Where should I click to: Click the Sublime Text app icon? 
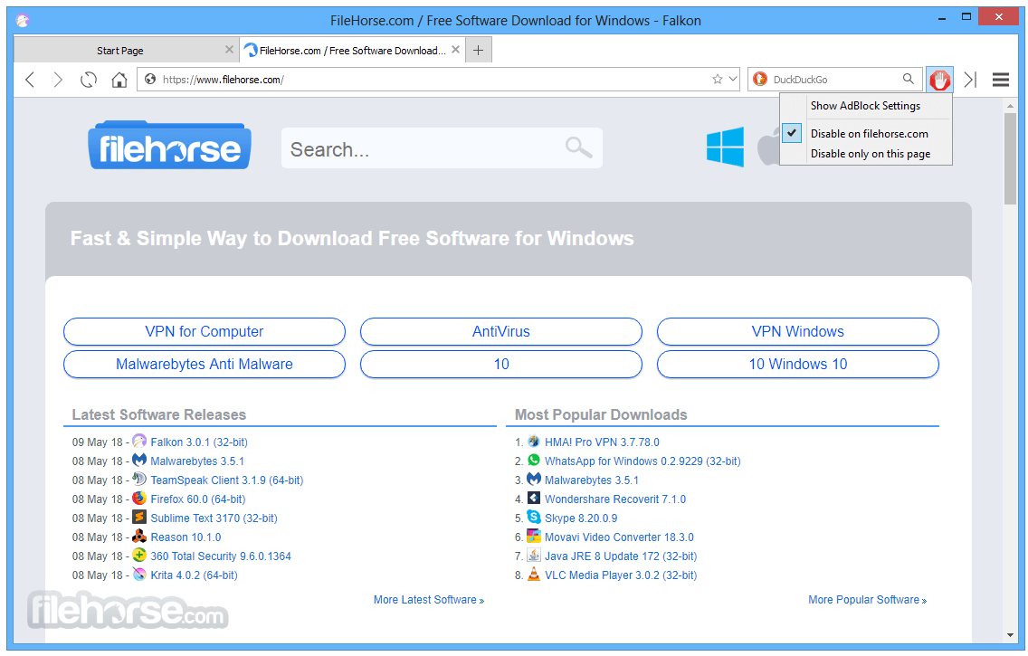coord(139,517)
